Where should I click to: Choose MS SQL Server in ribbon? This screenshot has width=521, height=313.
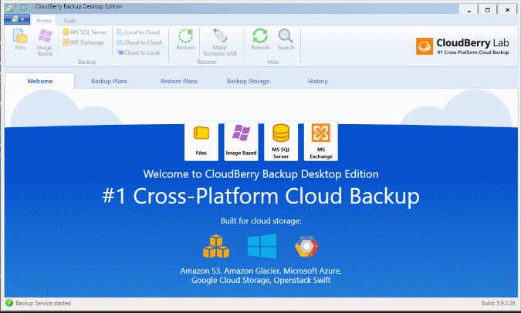85,32
